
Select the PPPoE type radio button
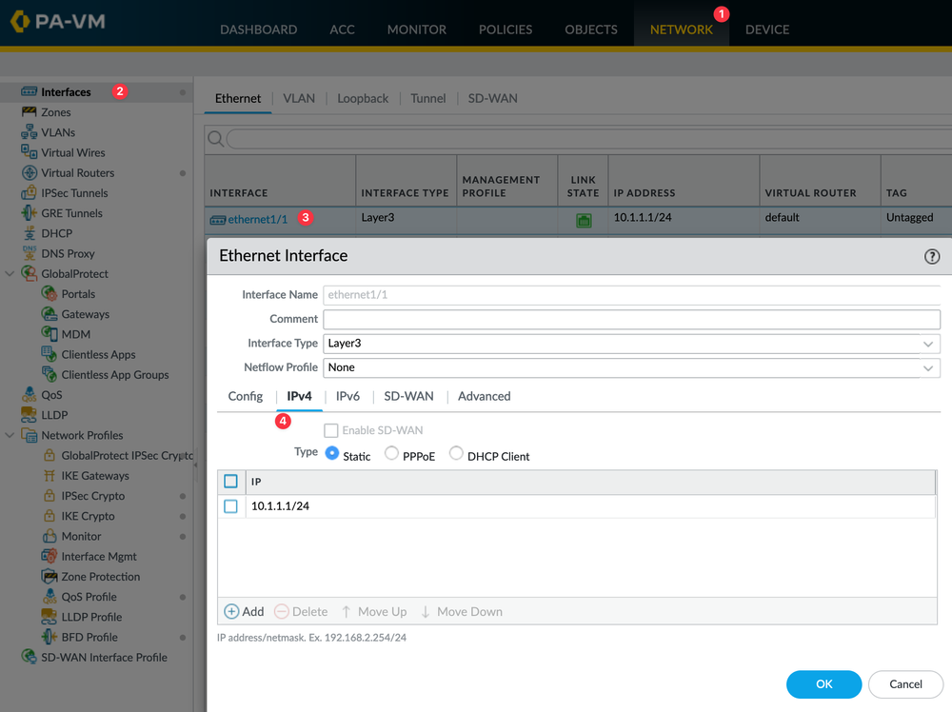[391, 454]
